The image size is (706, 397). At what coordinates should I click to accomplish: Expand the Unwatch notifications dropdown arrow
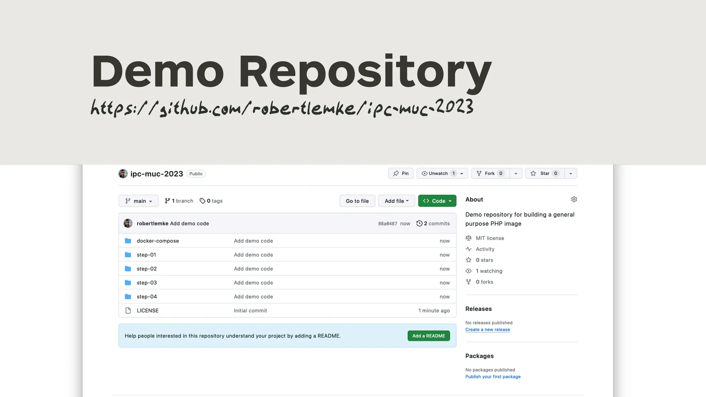pos(462,174)
